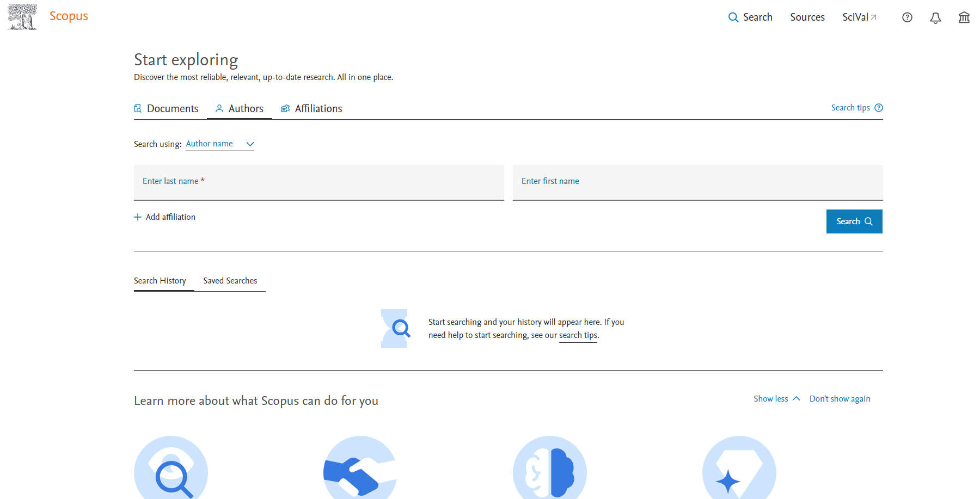Open notifications bell icon
The image size is (980, 499).
click(x=935, y=17)
